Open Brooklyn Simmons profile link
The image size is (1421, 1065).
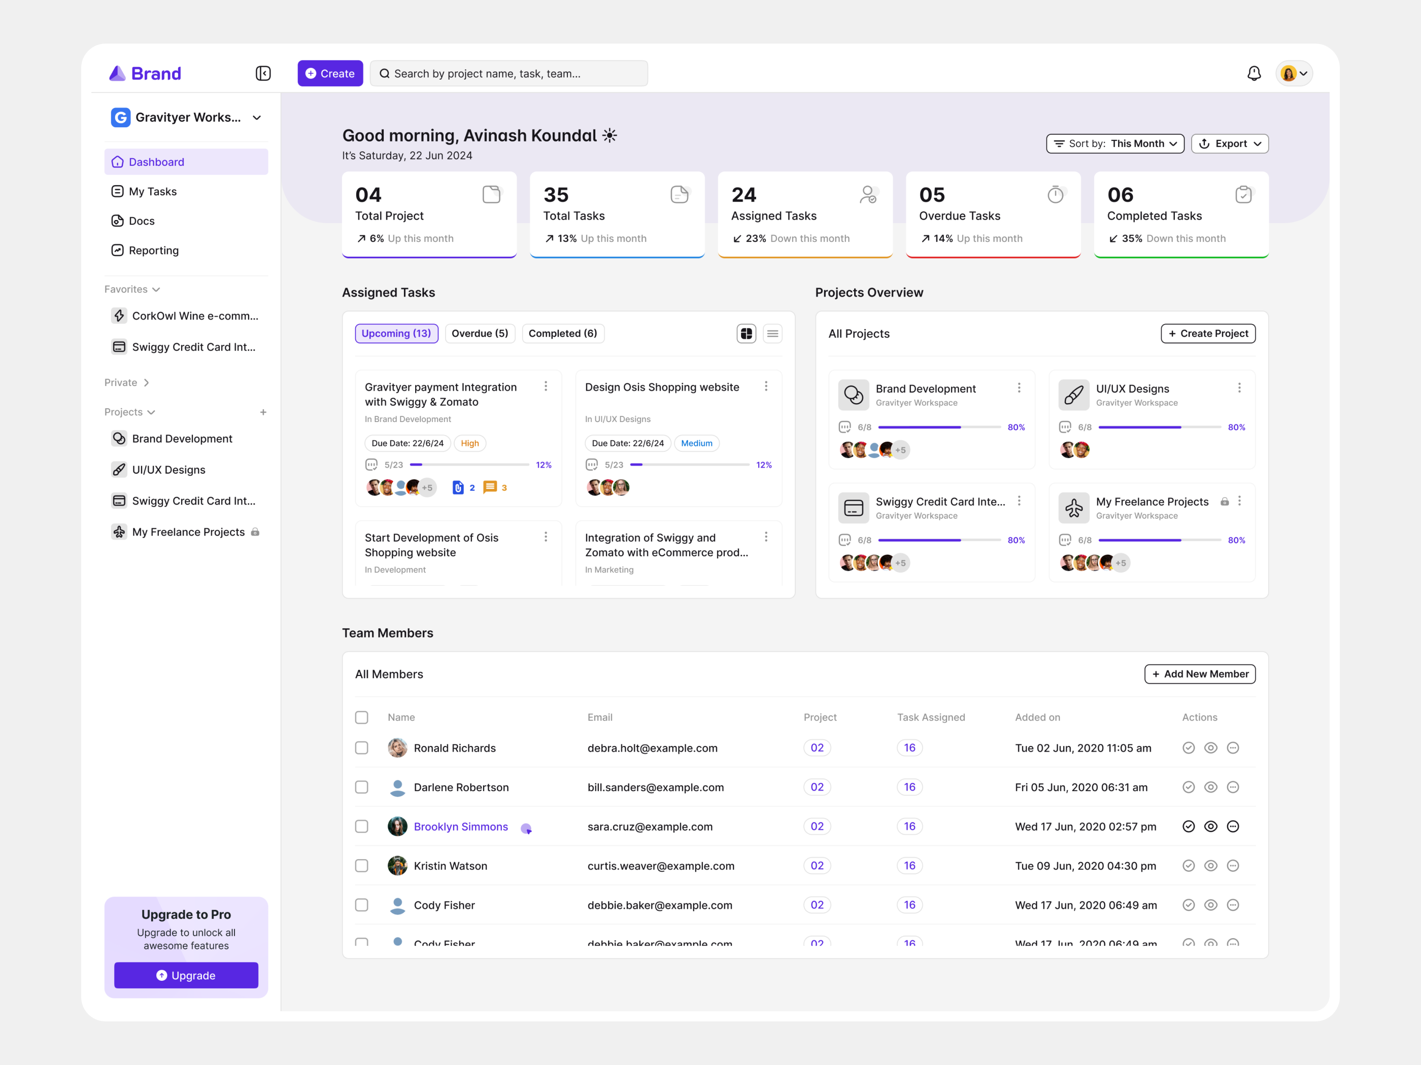[461, 826]
